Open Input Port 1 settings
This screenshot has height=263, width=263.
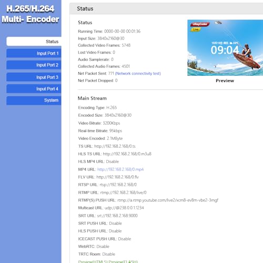pyautogui.click(x=34, y=53)
